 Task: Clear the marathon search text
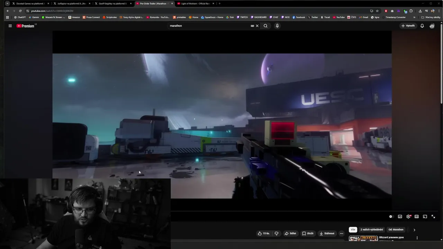coord(257,26)
